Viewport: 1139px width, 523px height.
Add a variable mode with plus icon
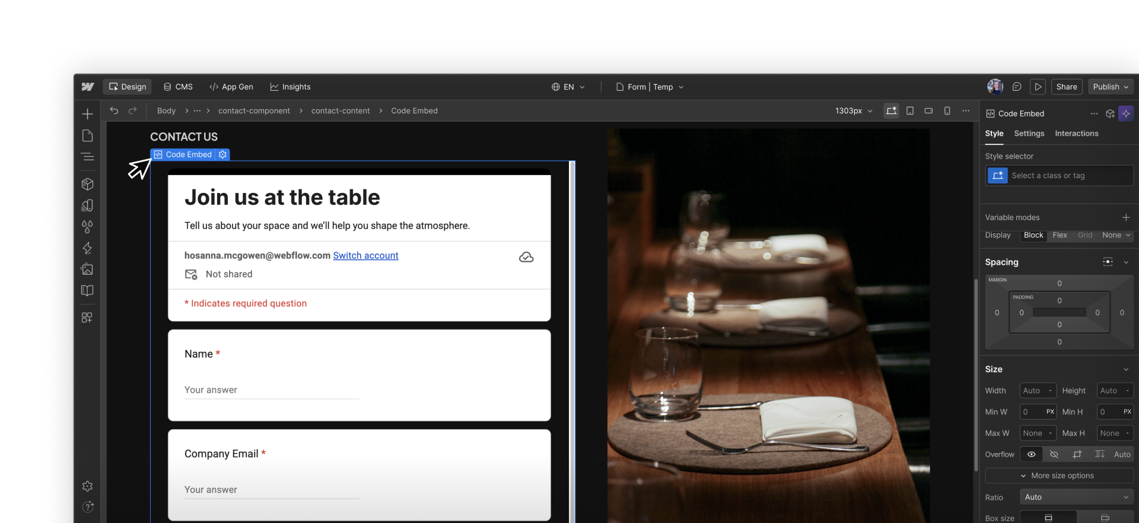pos(1126,217)
